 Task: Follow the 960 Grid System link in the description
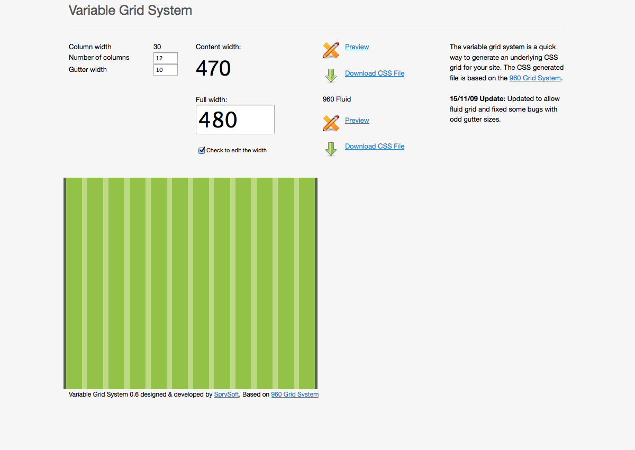[x=534, y=78]
